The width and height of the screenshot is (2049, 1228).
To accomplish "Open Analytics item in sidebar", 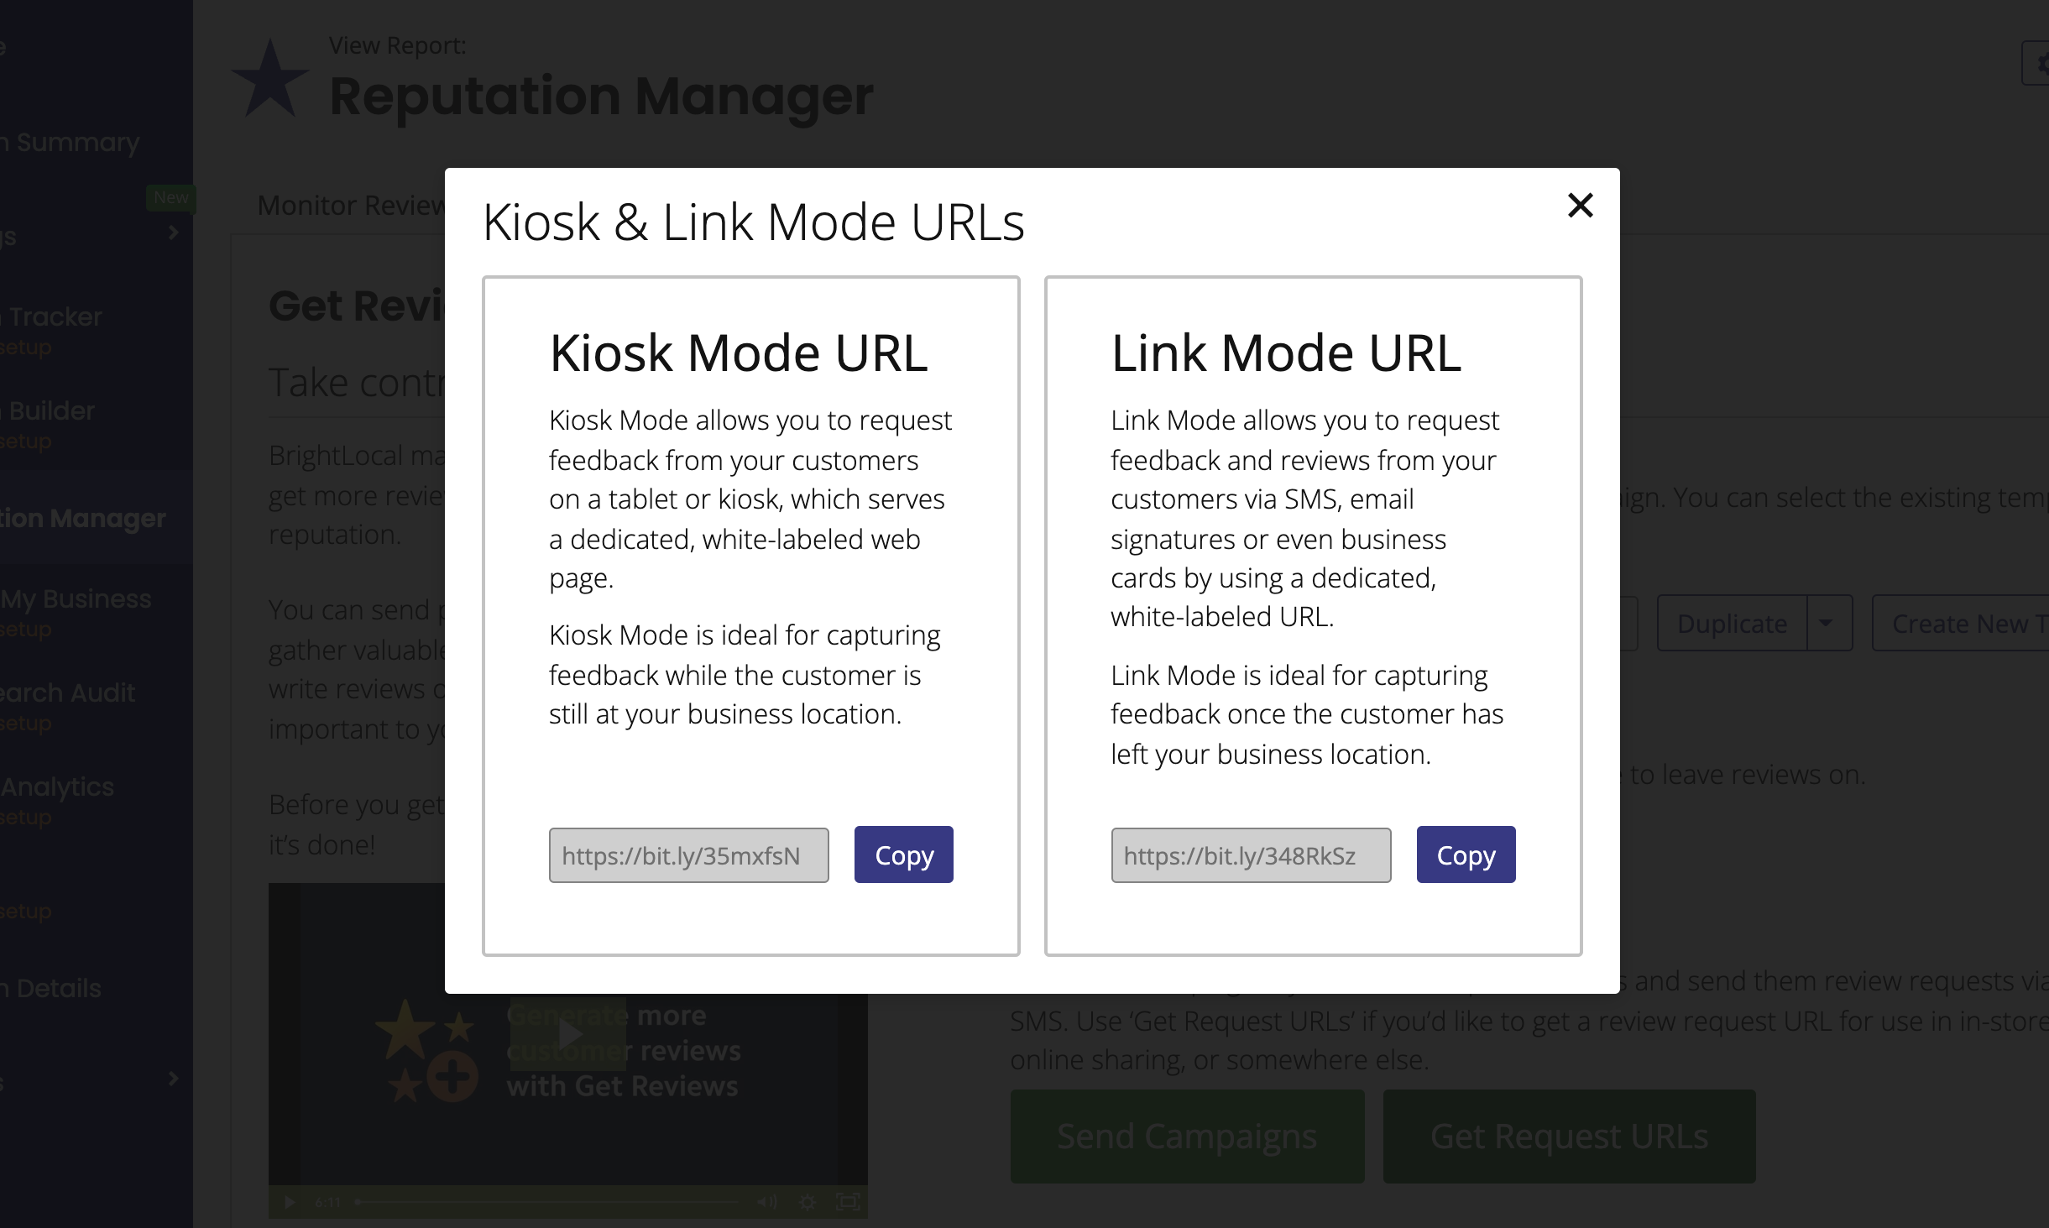I will coord(57,787).
